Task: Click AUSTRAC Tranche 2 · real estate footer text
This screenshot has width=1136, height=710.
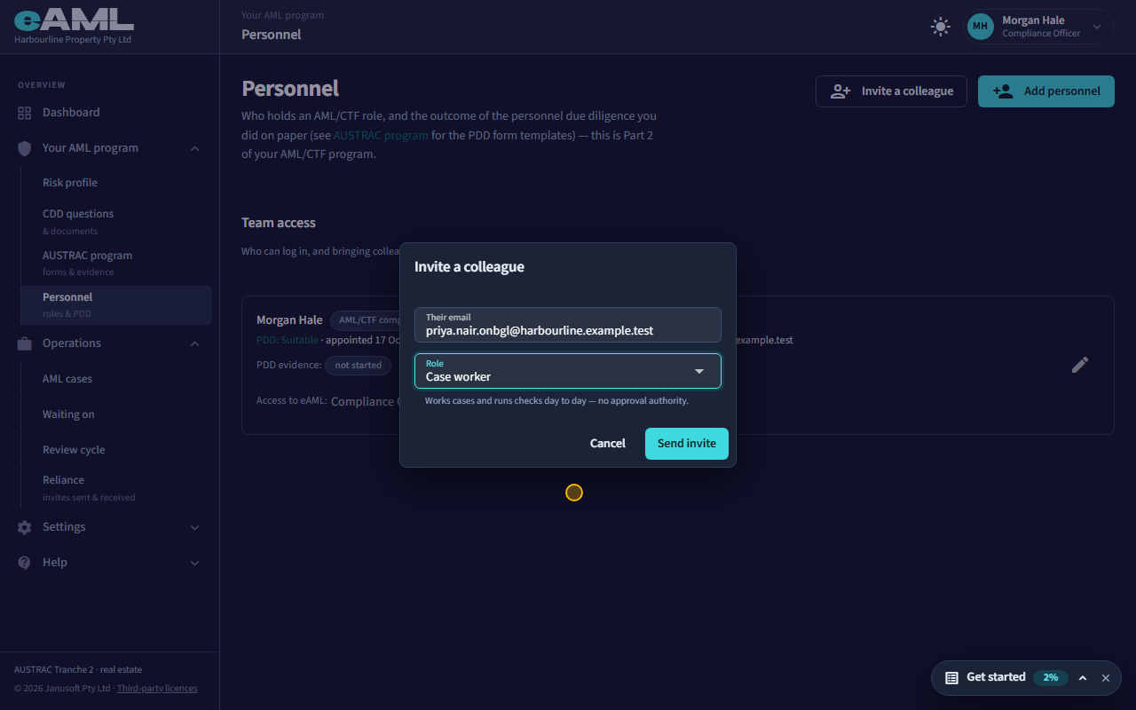Action: pyautogui.click(x=78, y=670)
